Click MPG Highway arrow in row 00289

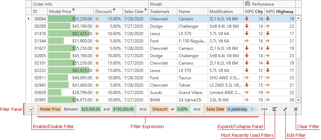pyautogui.click(x=268, y=26)
